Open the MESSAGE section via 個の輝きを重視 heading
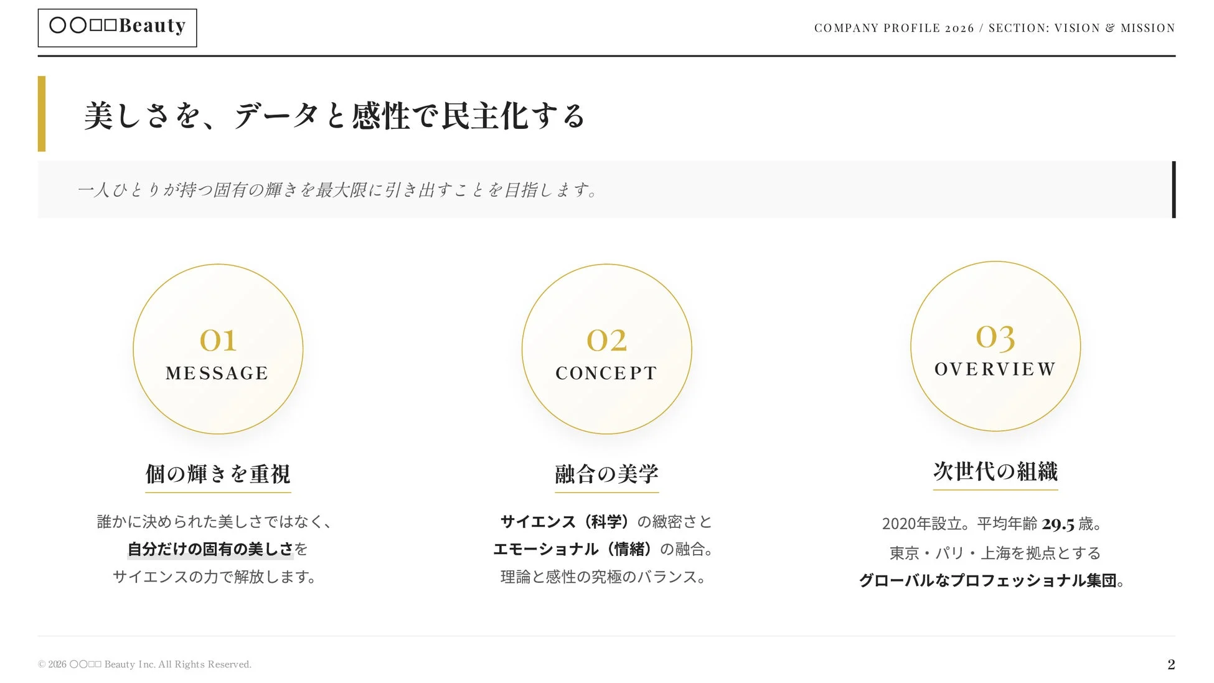The image size is (1214, 683). (x=217, y=474)
